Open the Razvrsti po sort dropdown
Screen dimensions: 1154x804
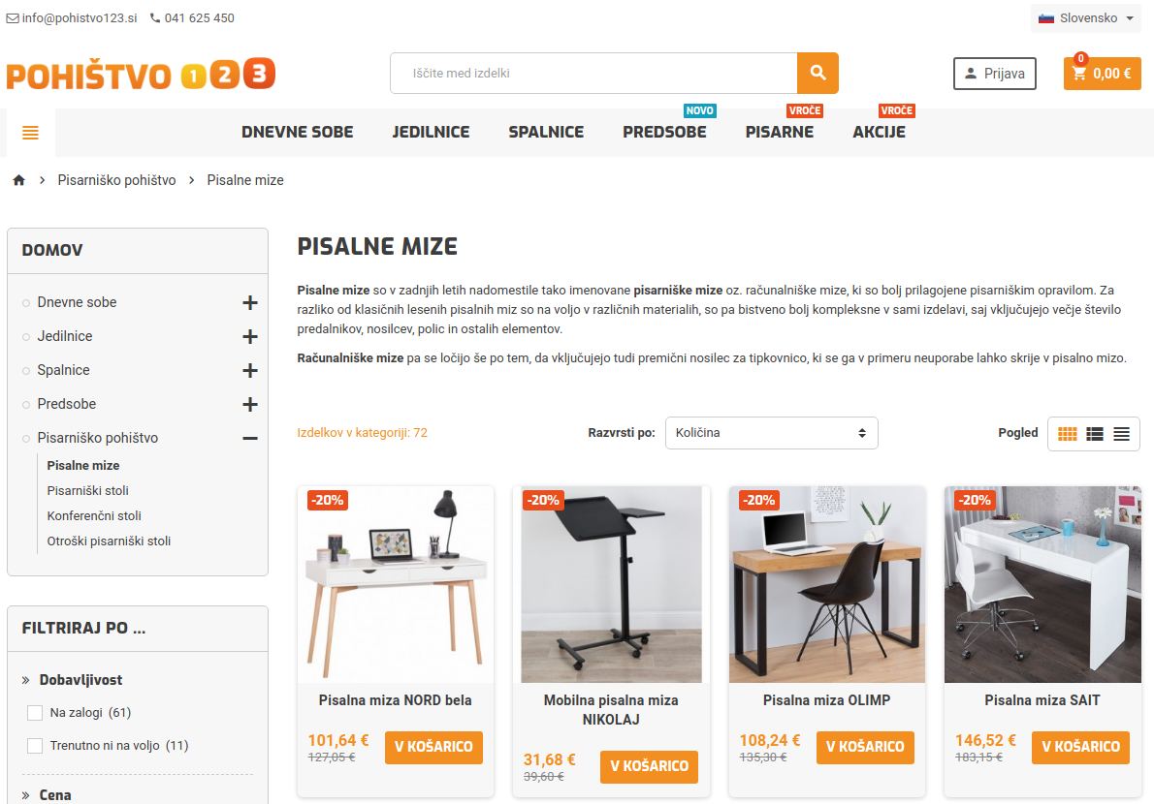(771, 433)
